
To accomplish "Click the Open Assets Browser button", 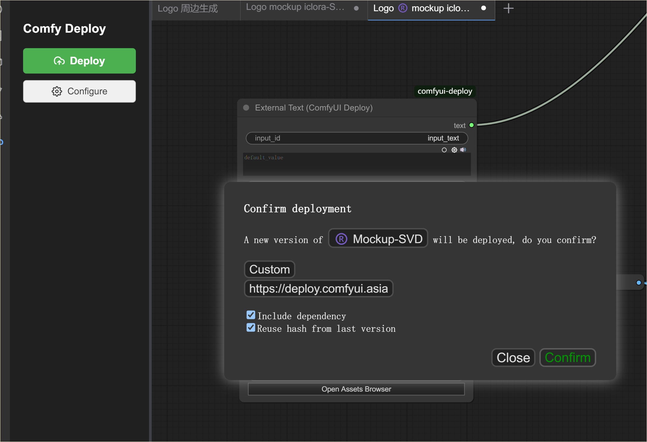I will pyautogui.click(x=356, y=389).
